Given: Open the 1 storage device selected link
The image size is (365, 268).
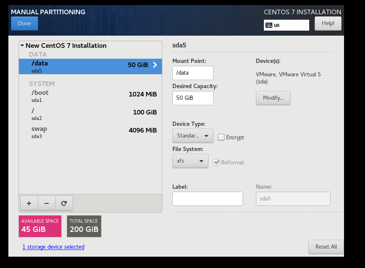Looking at the screenshot, I should [x=53, y=247].
